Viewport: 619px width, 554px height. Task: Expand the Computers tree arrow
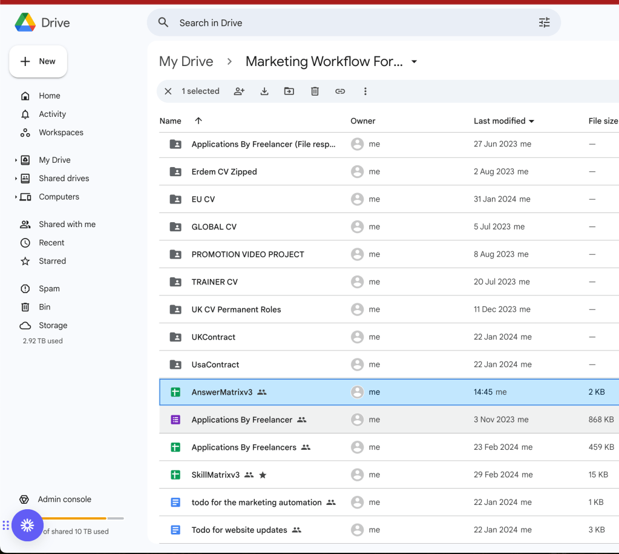point(16,197)
